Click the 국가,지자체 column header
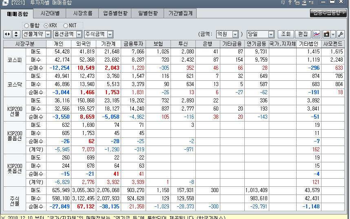Image resolution: width=350 pixels, height=219 pixels. pos(283,44)
